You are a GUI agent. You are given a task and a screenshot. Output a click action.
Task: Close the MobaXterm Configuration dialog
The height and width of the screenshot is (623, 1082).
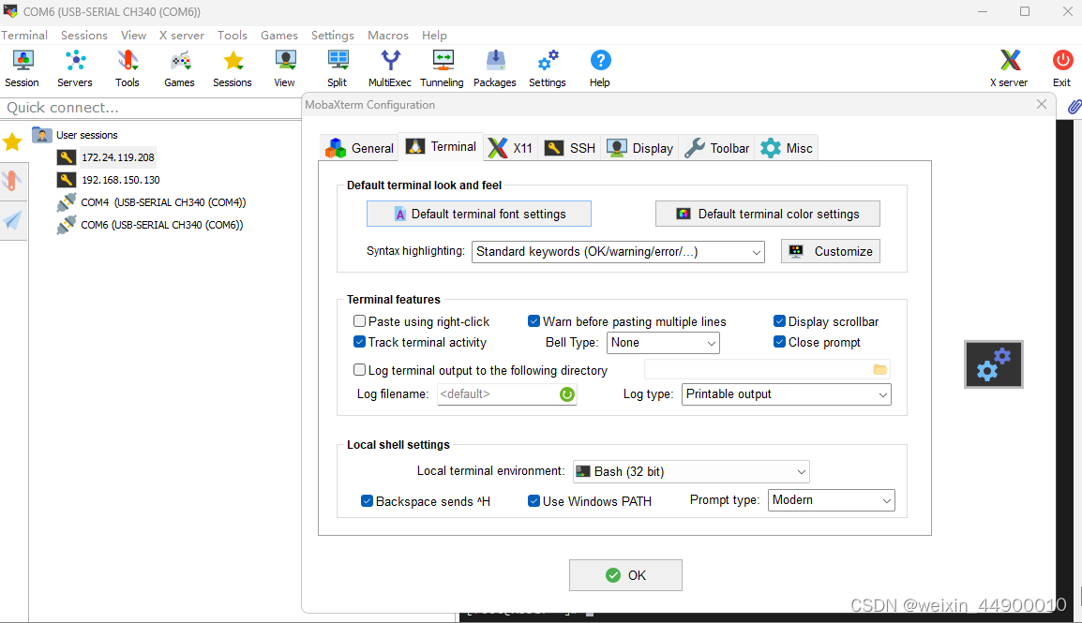tap(1042, 104)
